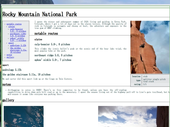Screen dimensions: 170x127
Task: Click the 'alpine' subheading in the main content
Action: click(38, 40)
